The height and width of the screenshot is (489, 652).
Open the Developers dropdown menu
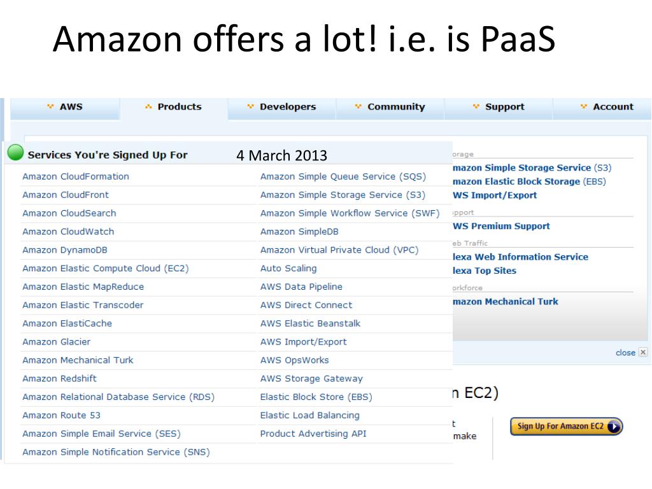tap(282, 107)
